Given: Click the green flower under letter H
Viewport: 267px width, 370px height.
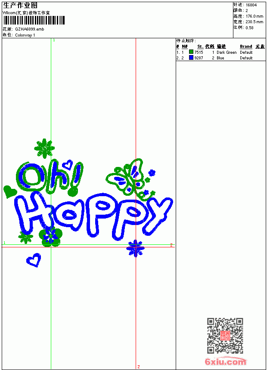Looking at the screenshot, I should coord(50,237).
